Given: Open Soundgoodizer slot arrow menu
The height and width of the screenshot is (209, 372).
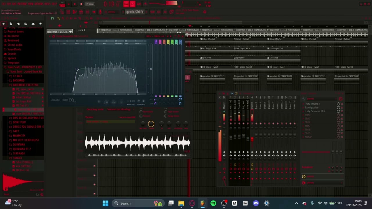Looking at the screenshot, I should point(303,107).
